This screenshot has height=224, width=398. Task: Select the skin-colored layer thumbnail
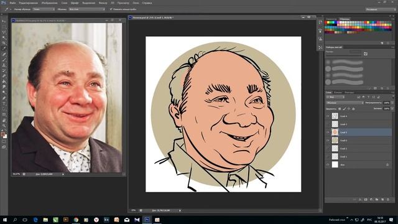335,132
